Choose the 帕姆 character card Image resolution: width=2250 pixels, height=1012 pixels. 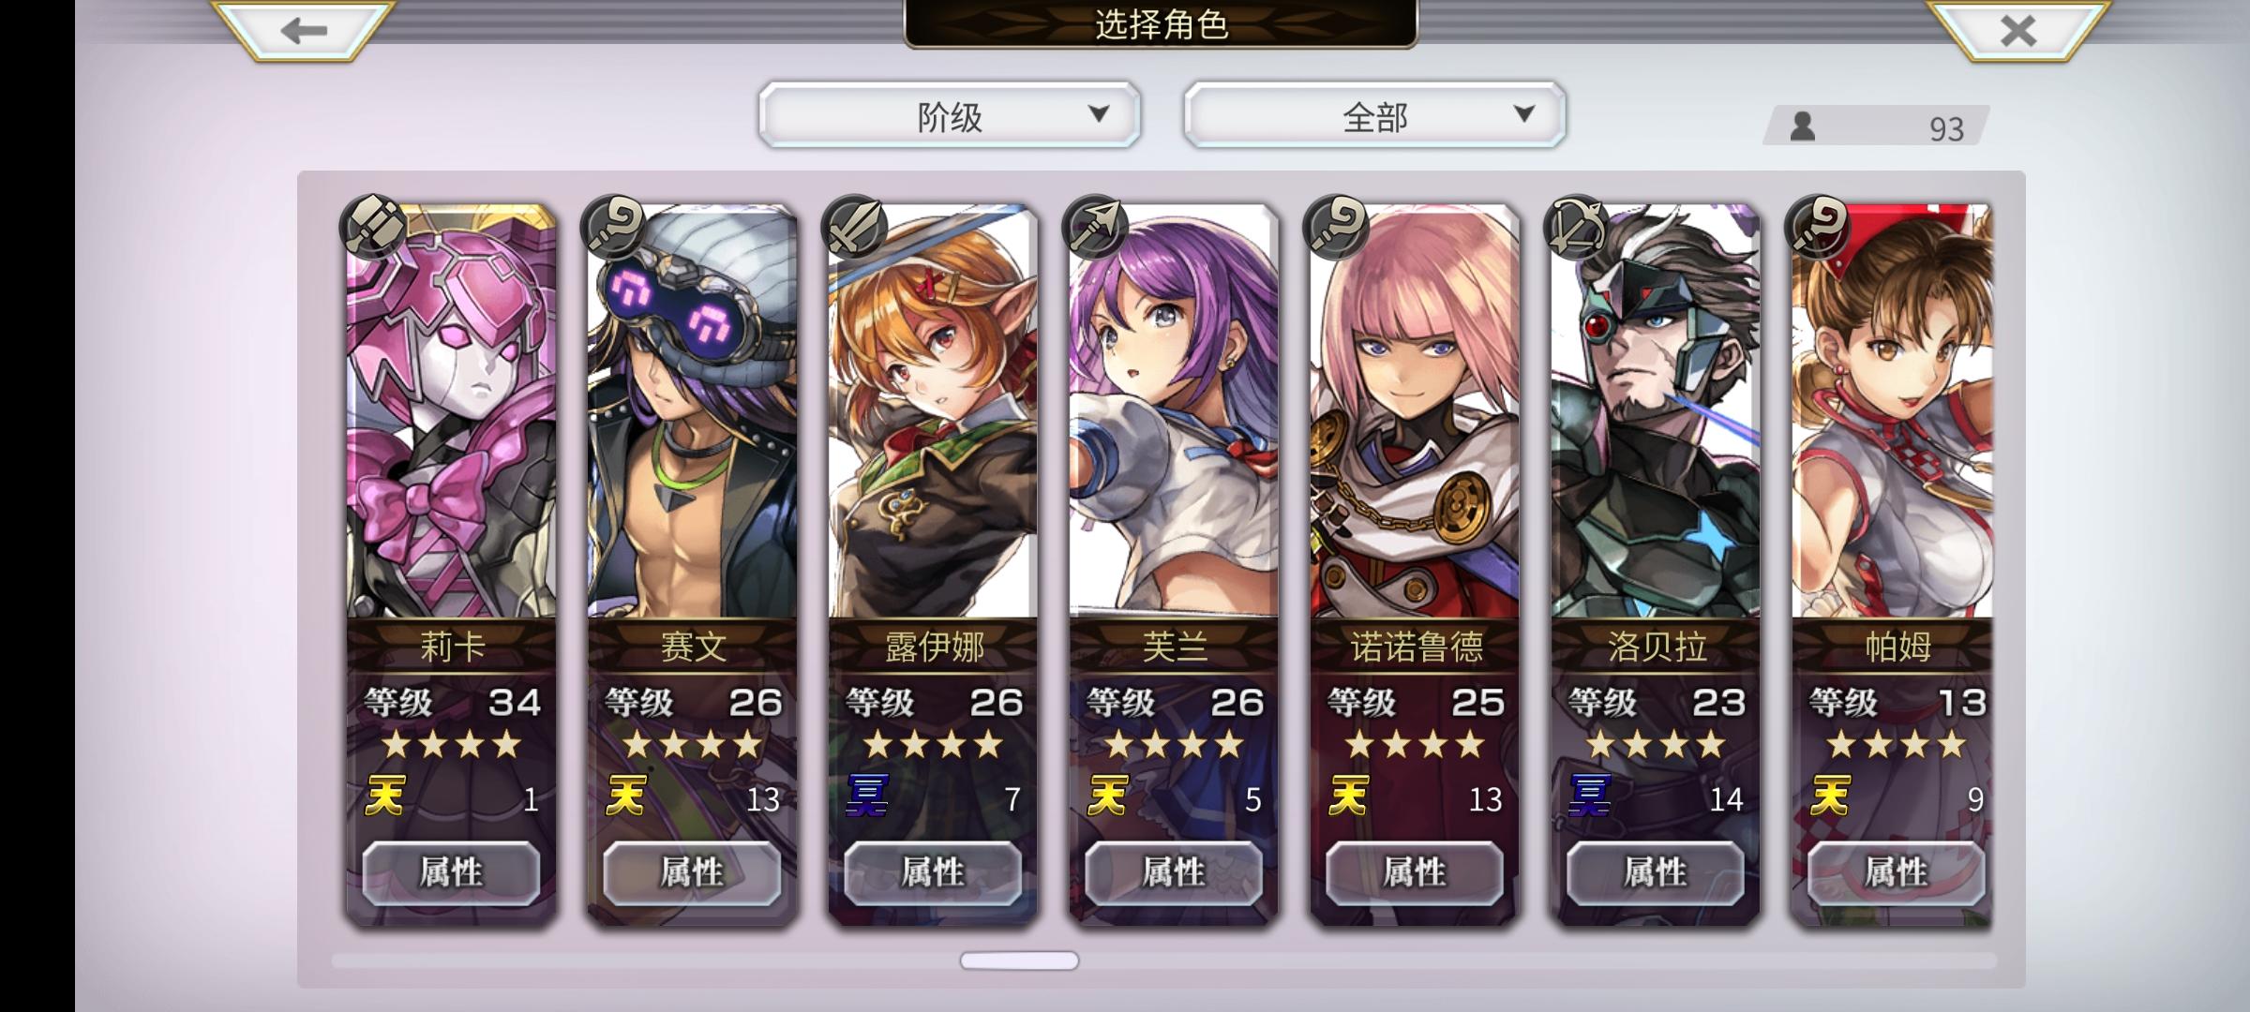click(1892, 562)
